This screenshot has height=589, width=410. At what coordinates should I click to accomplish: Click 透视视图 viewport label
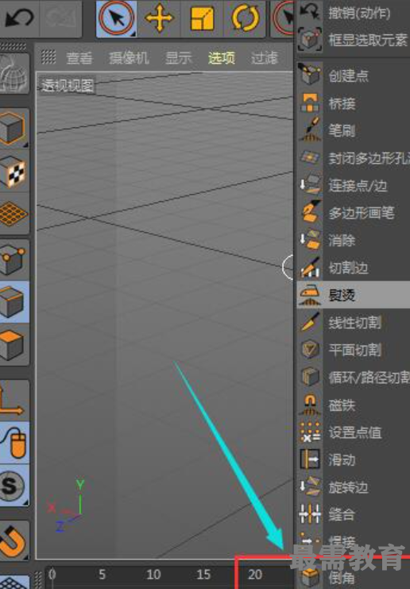pyautogui.click(x=68, y=86)
